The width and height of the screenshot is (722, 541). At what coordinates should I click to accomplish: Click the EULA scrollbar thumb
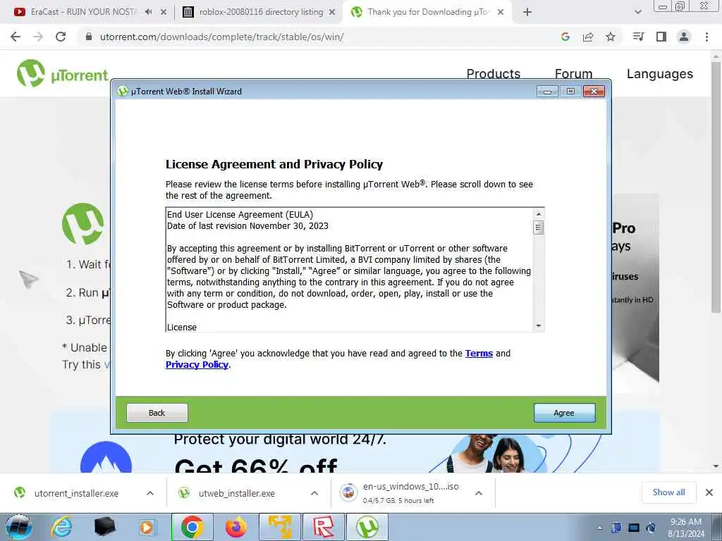point(538,228)
